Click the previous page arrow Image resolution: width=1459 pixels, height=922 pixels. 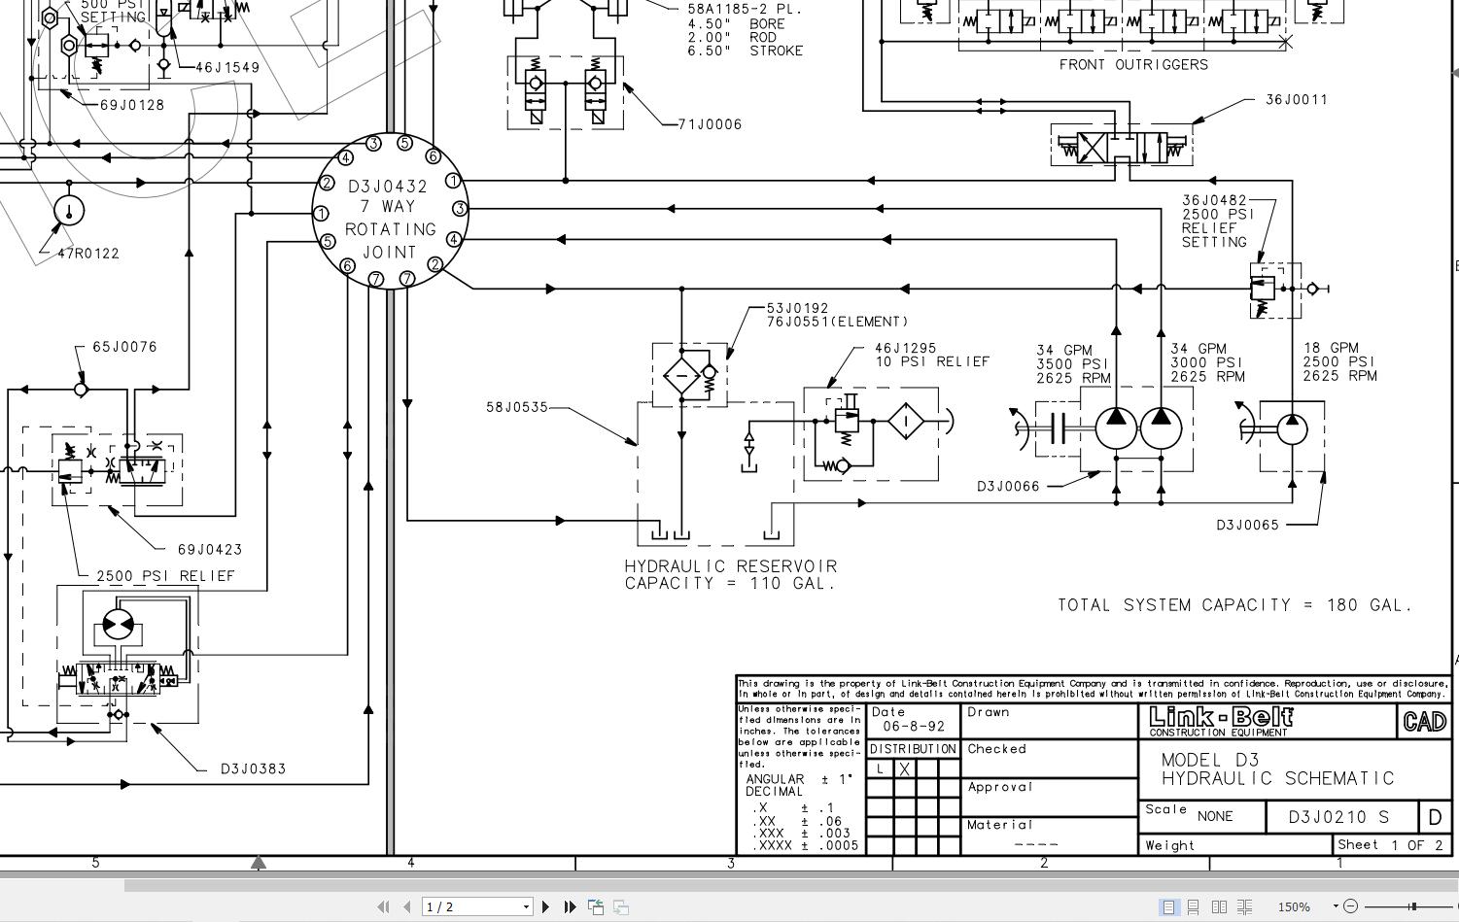click(406, 906)
